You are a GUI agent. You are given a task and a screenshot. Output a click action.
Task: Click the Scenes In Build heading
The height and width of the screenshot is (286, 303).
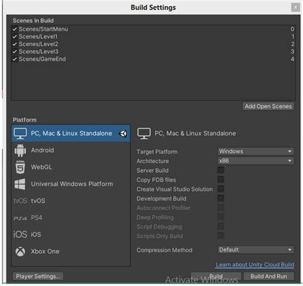[33, 20]
